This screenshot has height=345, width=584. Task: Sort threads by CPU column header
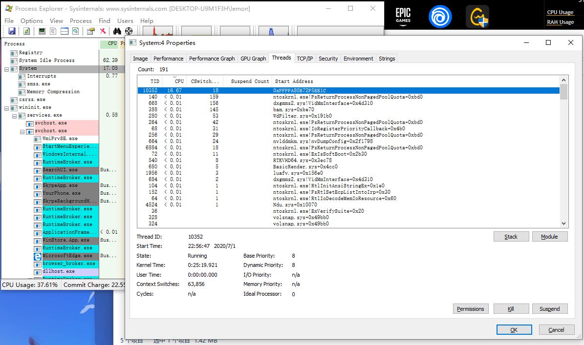pos(174,81)
